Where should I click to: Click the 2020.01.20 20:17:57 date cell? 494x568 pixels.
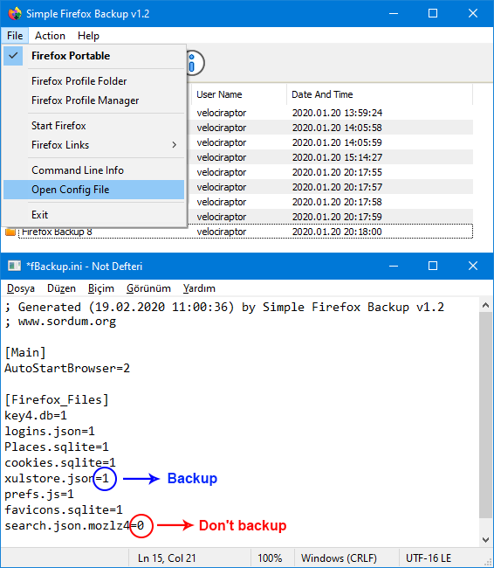[x=337, y=187]
